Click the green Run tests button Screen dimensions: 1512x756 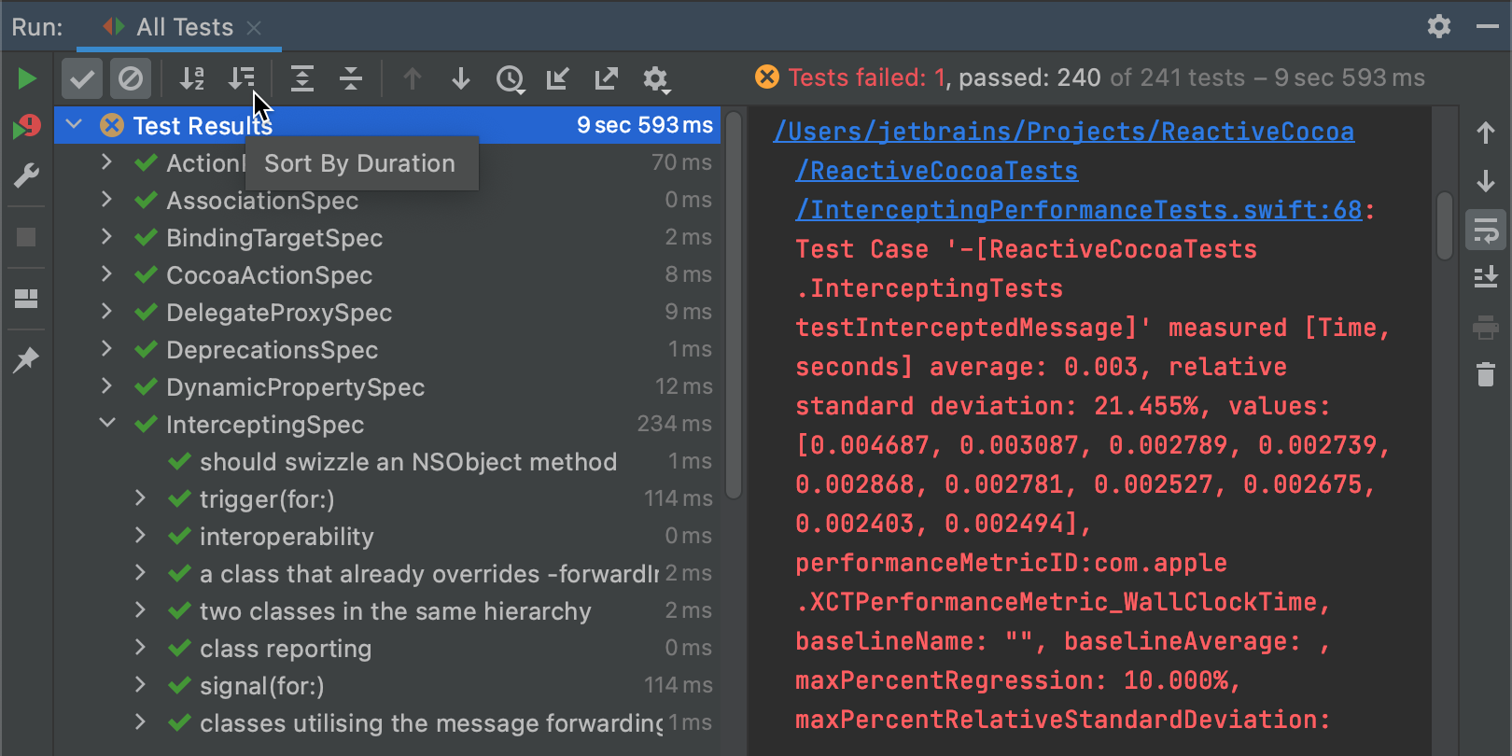coord(26,79)
